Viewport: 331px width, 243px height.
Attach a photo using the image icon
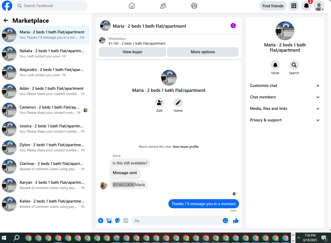click(x=109, y=221)
